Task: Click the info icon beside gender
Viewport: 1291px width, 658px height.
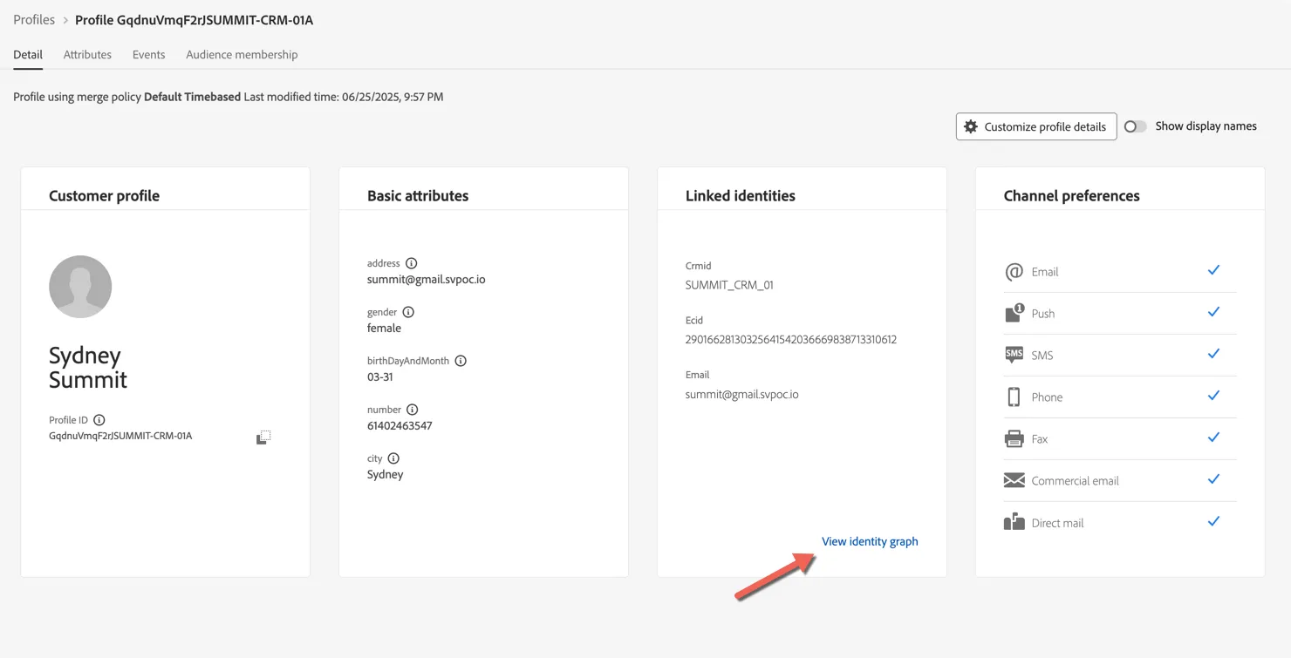Action: (x=408, y=312)
